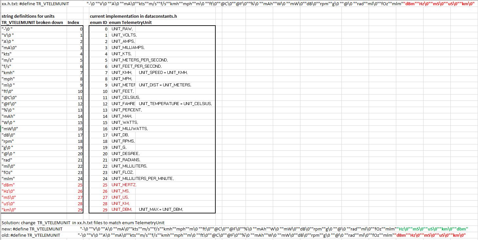Select the UNIT_DIST = UNIT_METERS, cell
This screenshot has width=478, height=240.
165,85
